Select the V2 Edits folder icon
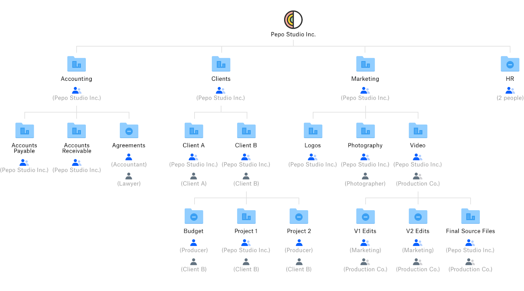524x291 pixels. (x=418, y=216)
